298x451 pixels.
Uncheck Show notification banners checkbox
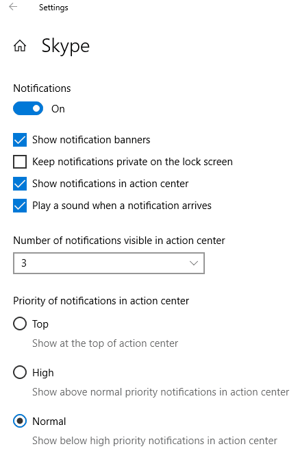click(x=20, y=140)
